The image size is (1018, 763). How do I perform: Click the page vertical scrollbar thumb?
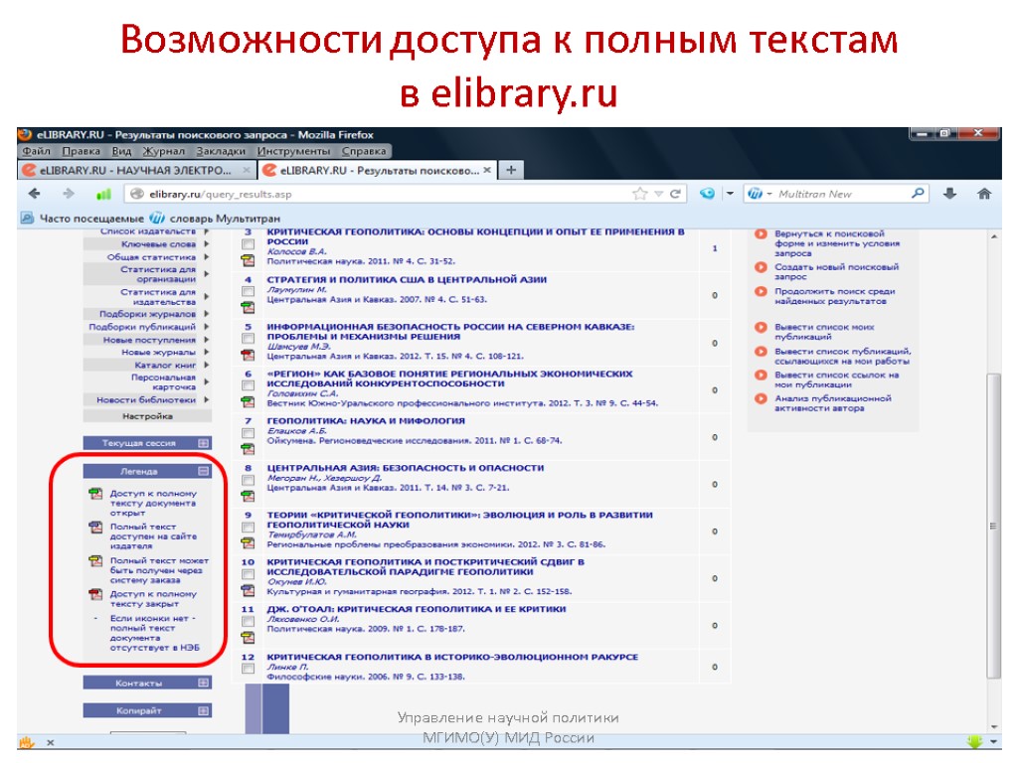tap(993, 526)
